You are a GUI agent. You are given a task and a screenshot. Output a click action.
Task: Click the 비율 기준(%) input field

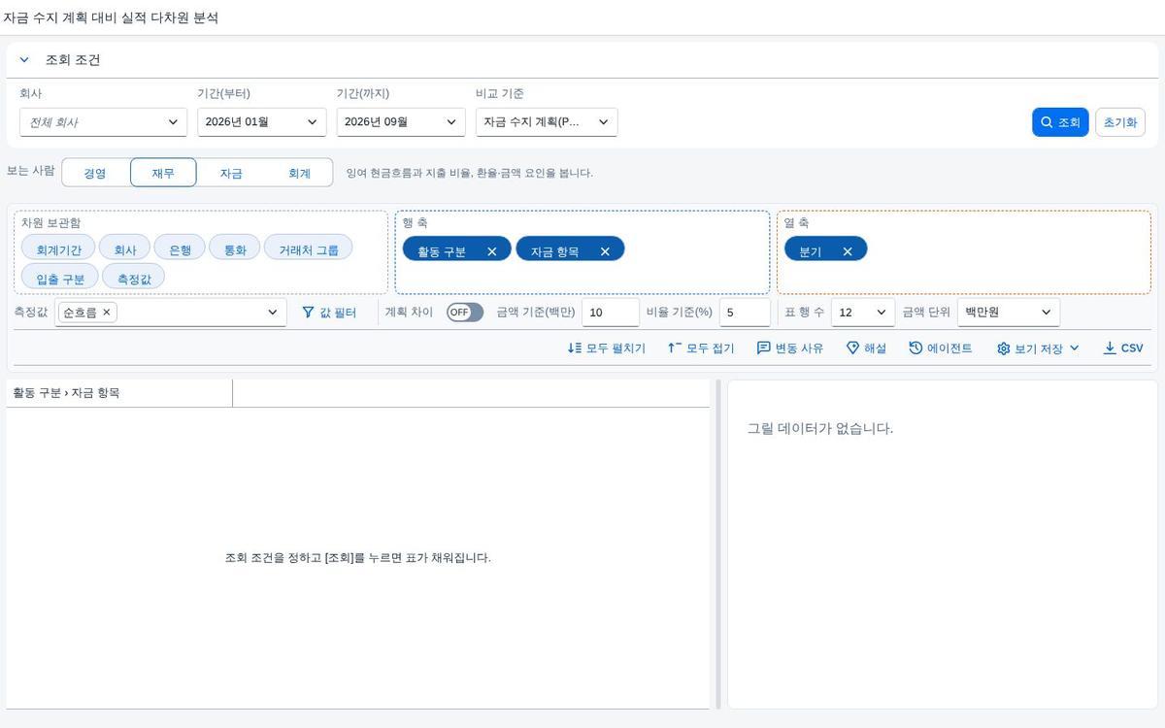point(745,313)
